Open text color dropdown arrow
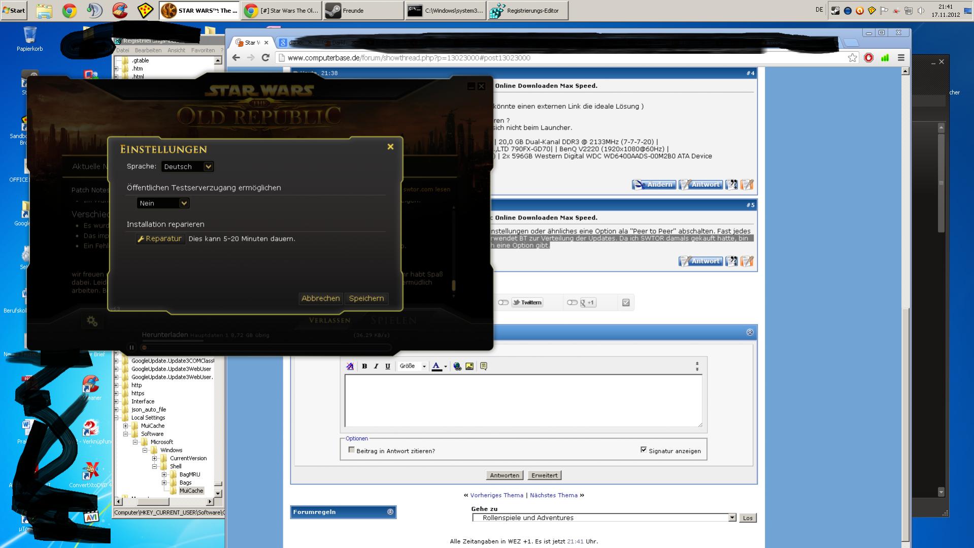 tap(446, 366)
